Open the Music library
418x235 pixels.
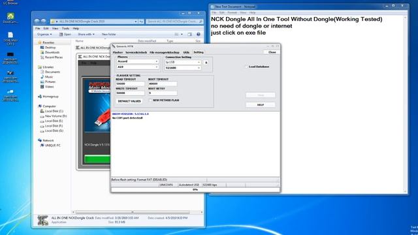(49, 77)
